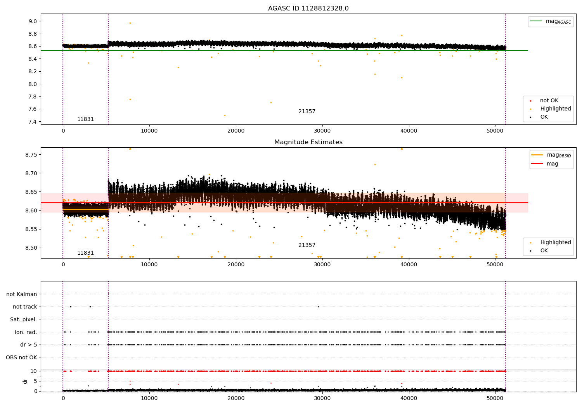Click the y-axis tick label '8.75'
The width and height of the screenshot is (582, 407).
(31, 155)
